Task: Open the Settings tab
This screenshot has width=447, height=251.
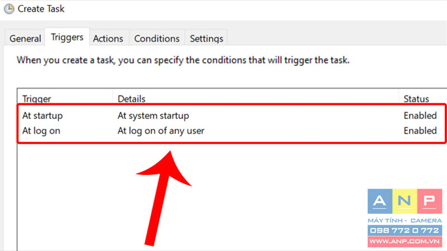Action: click(206, 38)
